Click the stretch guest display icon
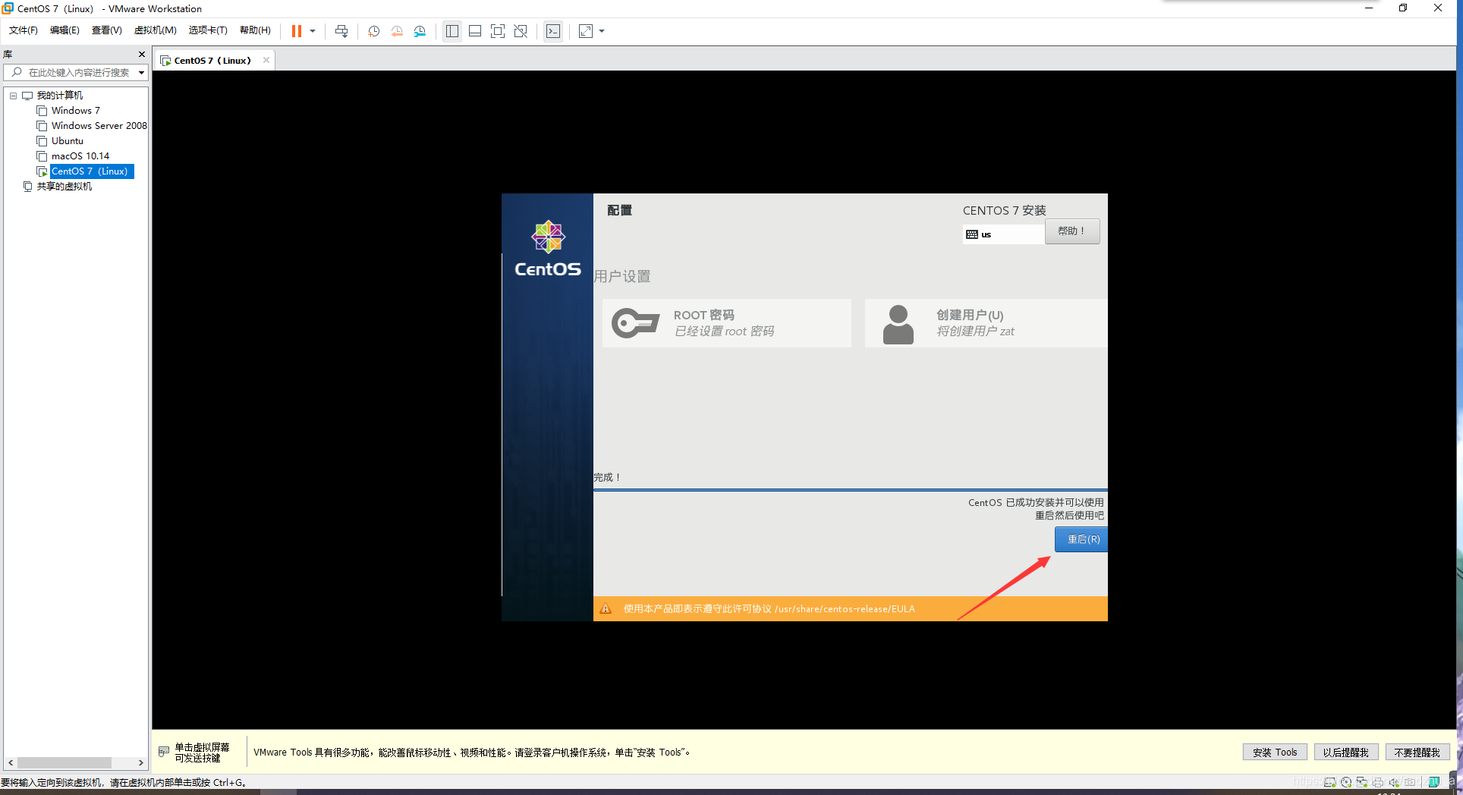Viewport: 1463px width, 795px height. coord(586,31)
